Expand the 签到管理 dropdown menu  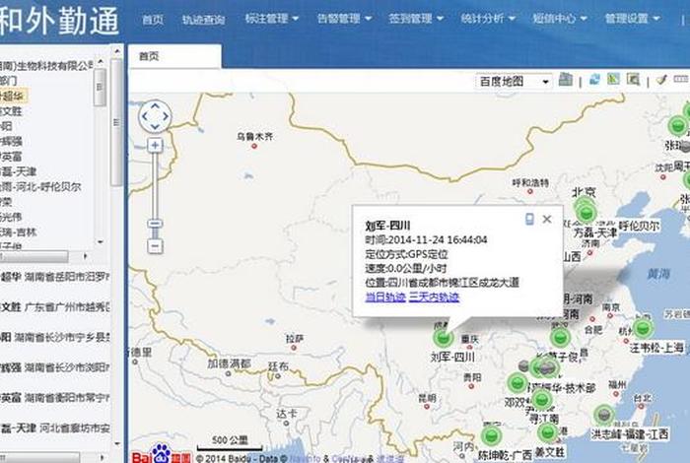pyautogui.click(x=416, y=19)
